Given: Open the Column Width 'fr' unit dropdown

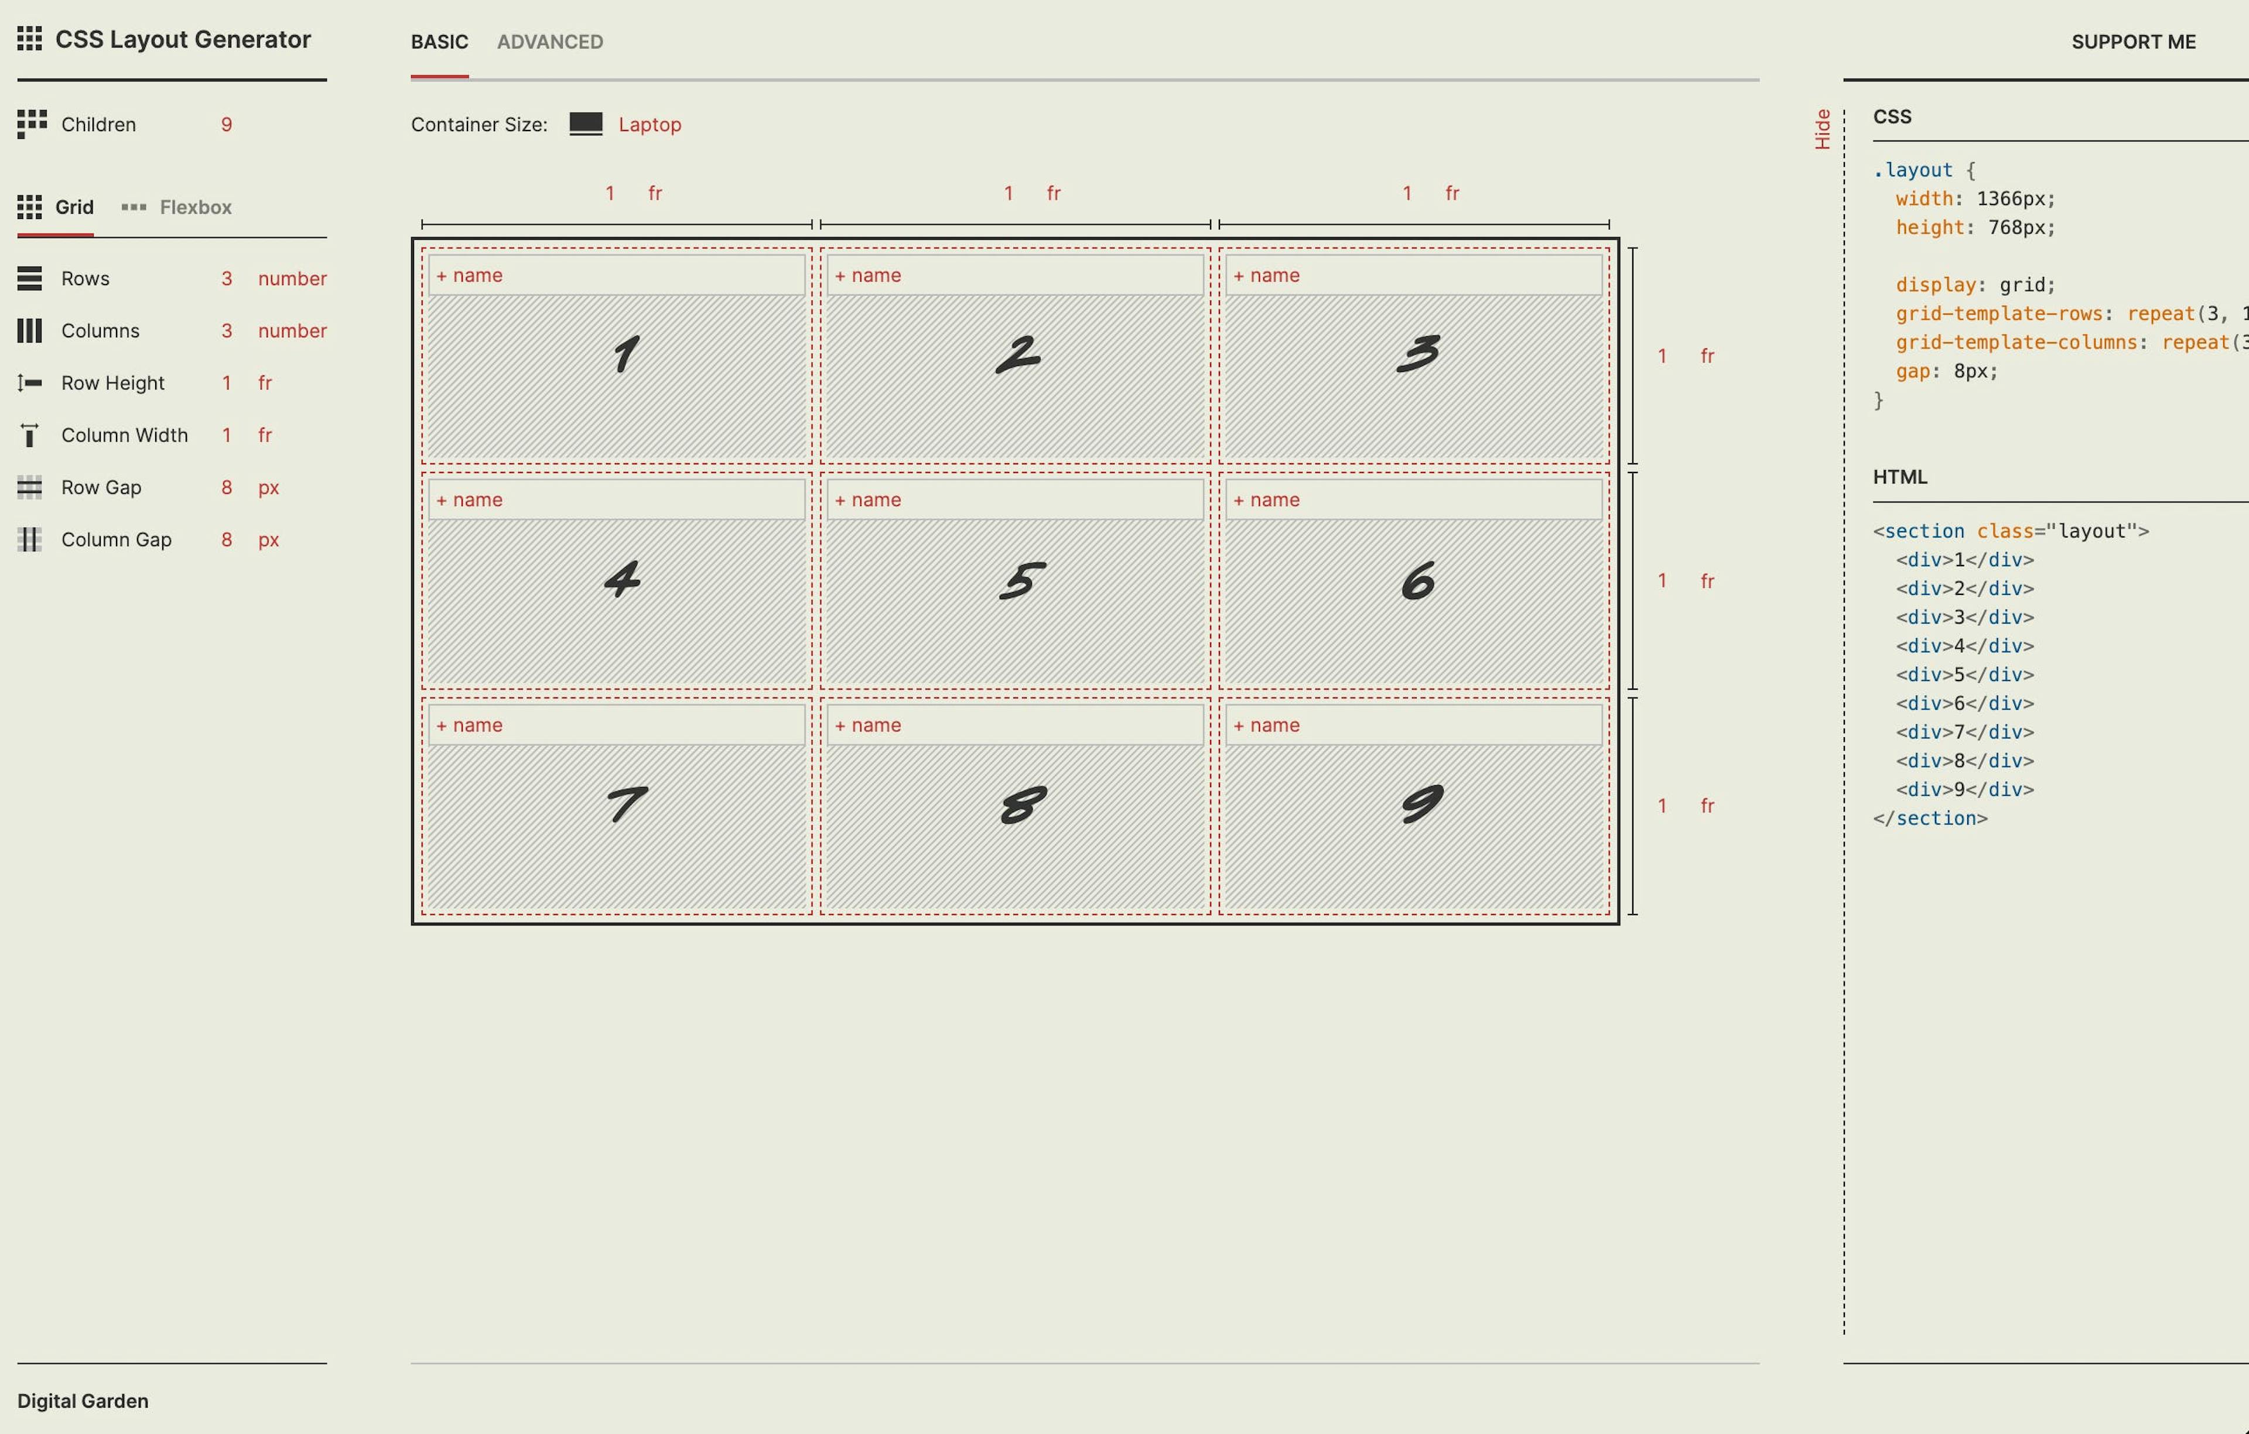Looking at the screenshot, I should 265,435.
